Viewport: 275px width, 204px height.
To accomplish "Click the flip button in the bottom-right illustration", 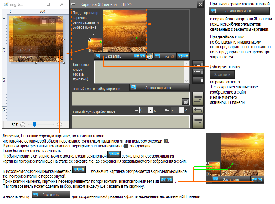I will (258, 179).
